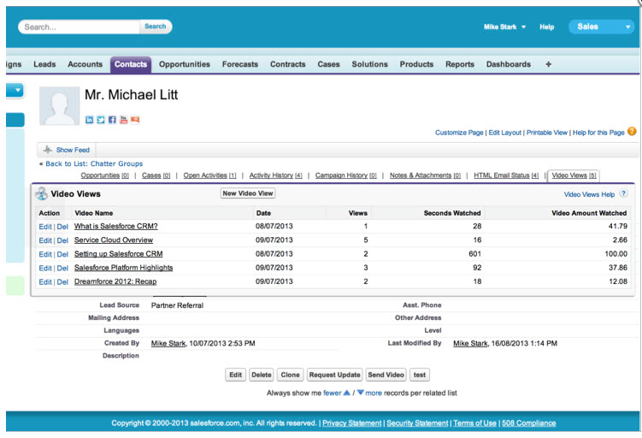Click the New Video View button
The height and width of the screenshot is (438, 642).
[248, 193]
